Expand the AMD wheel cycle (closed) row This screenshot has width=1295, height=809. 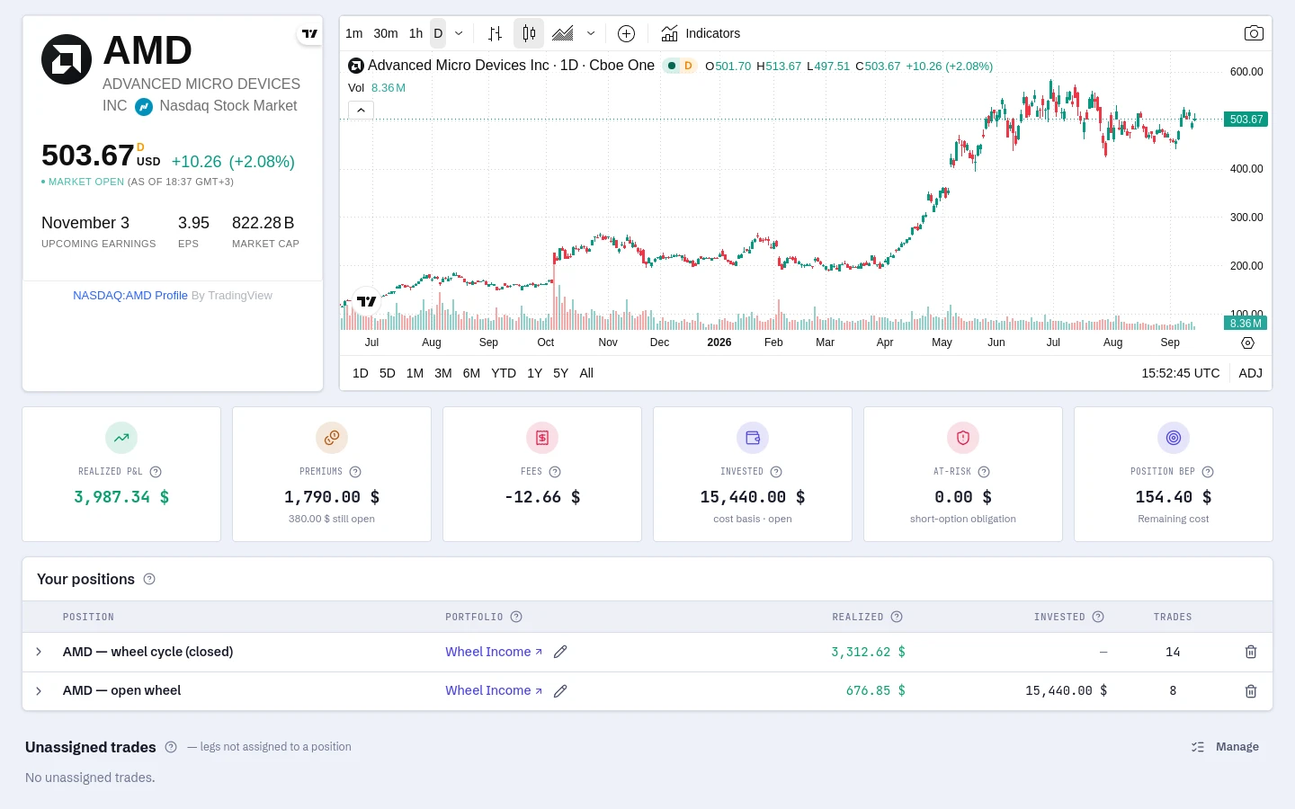point(39,652)
